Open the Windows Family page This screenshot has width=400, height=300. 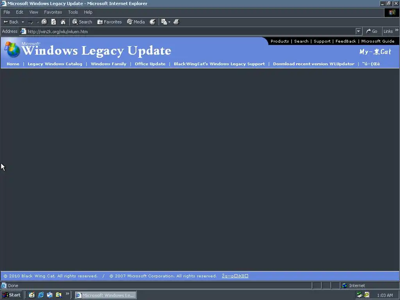(109, 64)
